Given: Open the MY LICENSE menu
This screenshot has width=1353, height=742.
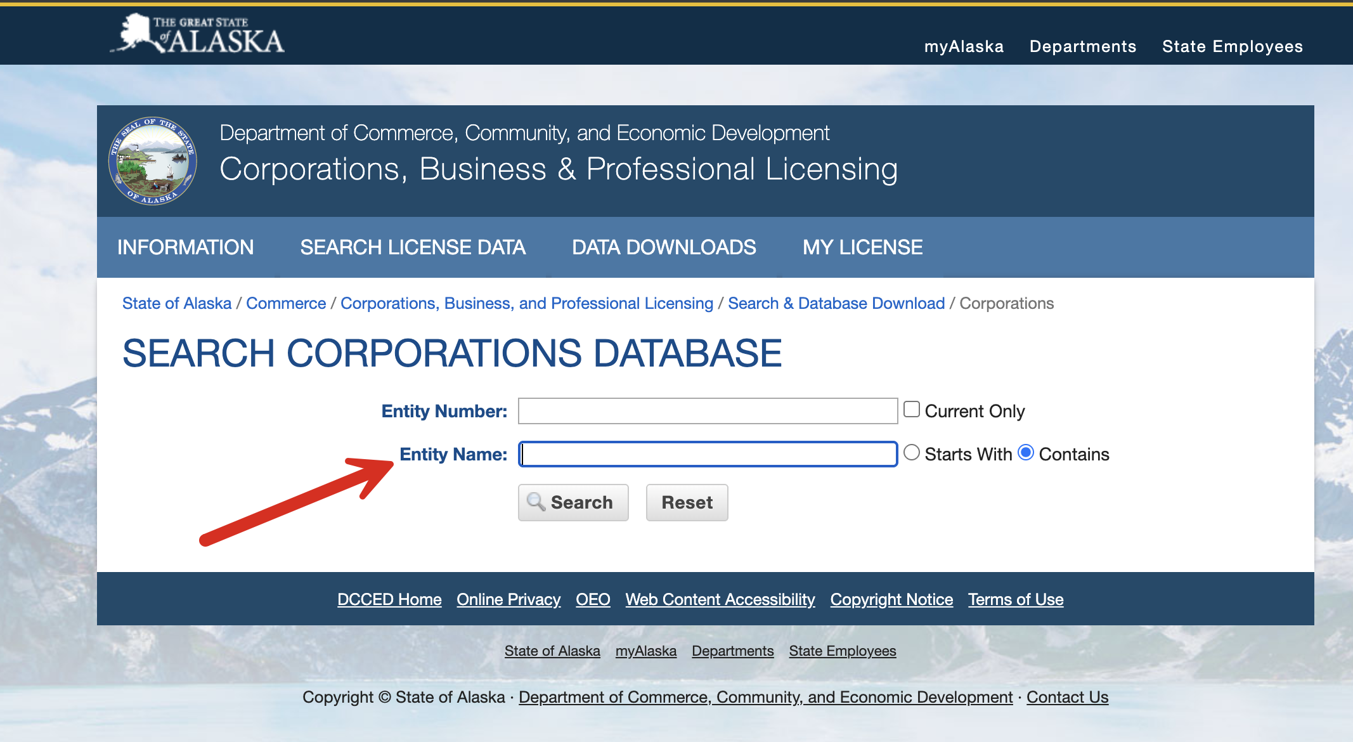Looking at the screenshot, I should click(862, 247).
